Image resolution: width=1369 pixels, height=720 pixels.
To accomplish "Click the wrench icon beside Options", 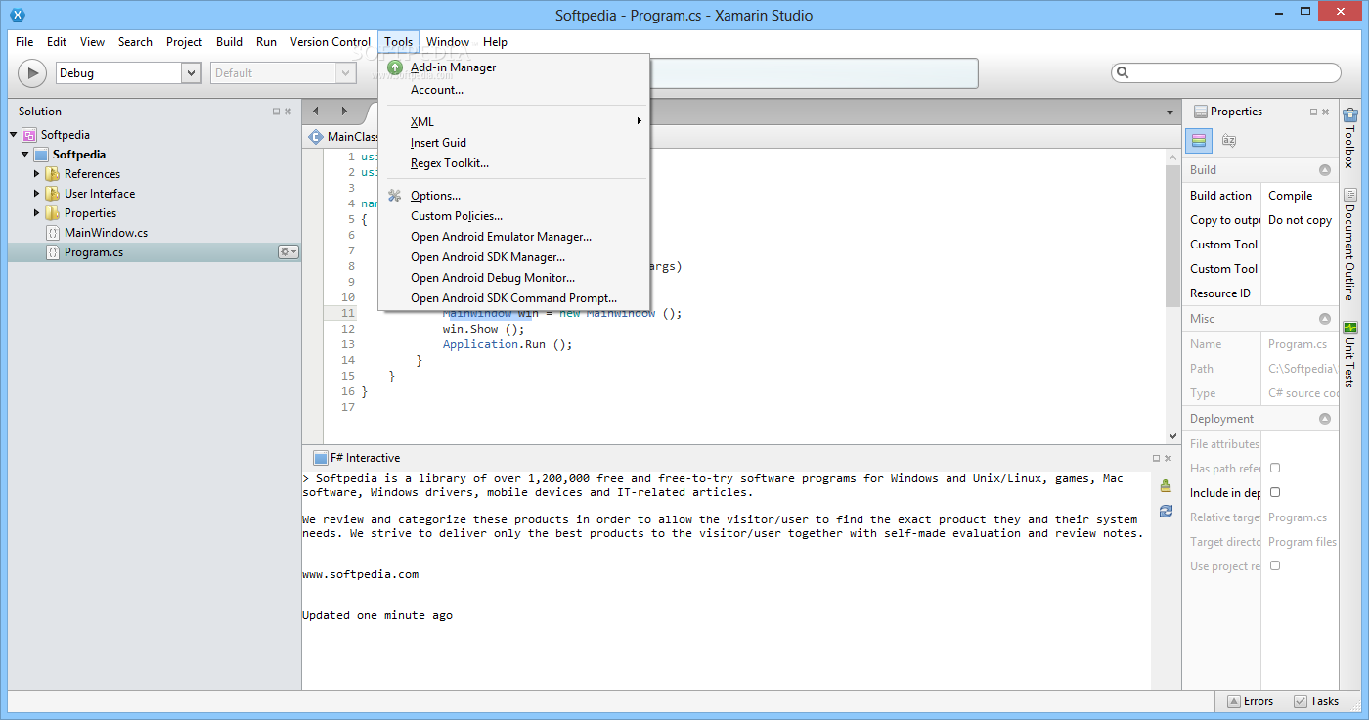I will coord(395,196).
